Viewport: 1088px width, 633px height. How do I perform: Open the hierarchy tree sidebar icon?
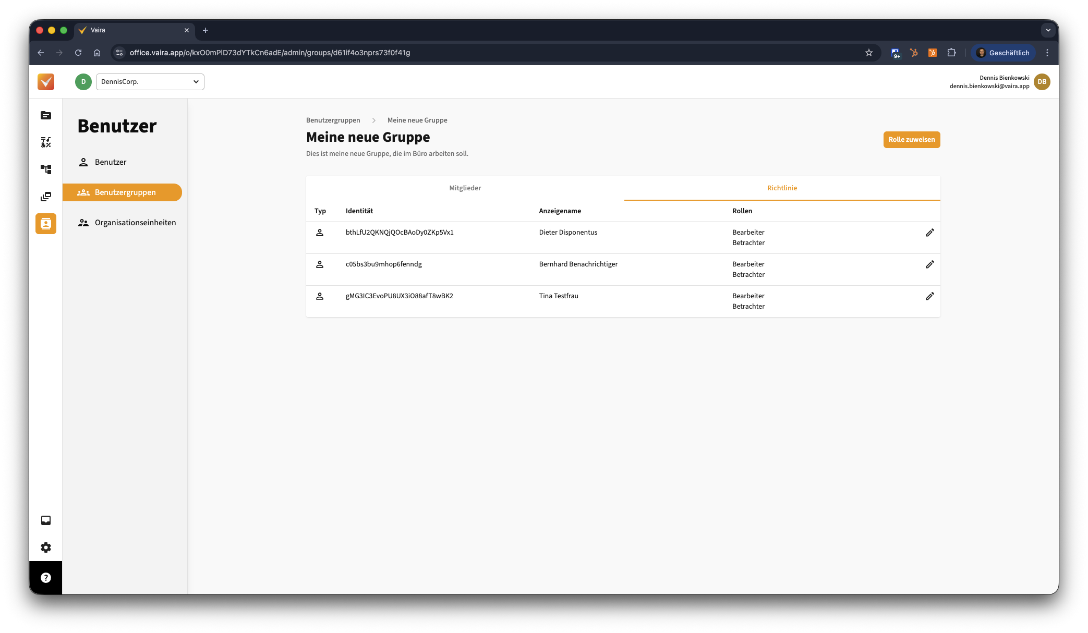tap(46, 169)
